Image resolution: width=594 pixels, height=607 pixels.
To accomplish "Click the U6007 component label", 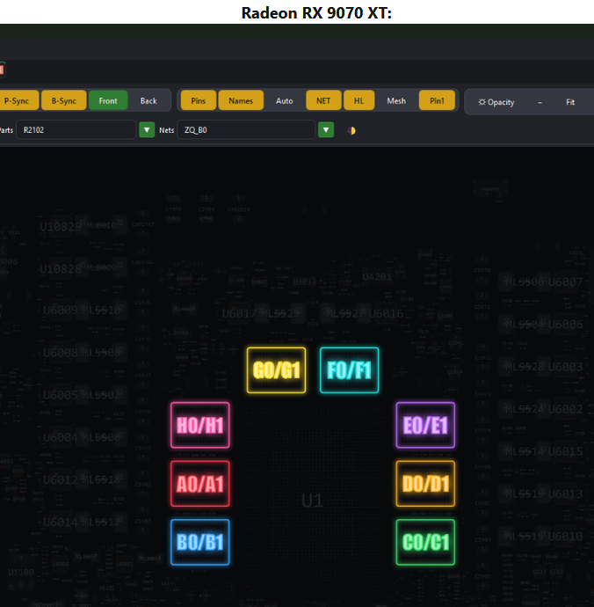I will tap(565, 282).
